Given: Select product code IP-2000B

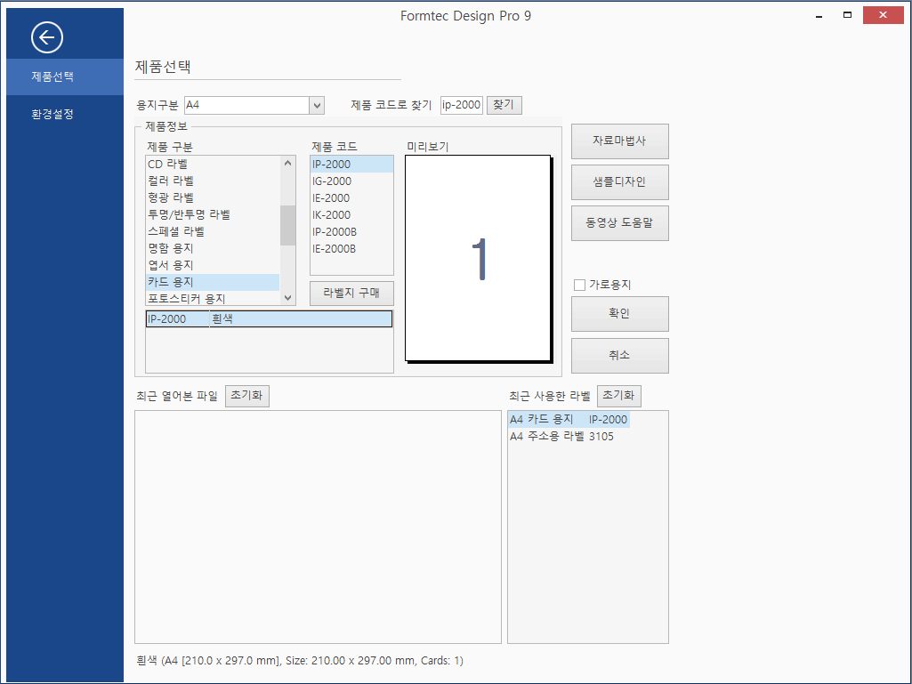Looking at the screenshot, I should pos(351,231).
